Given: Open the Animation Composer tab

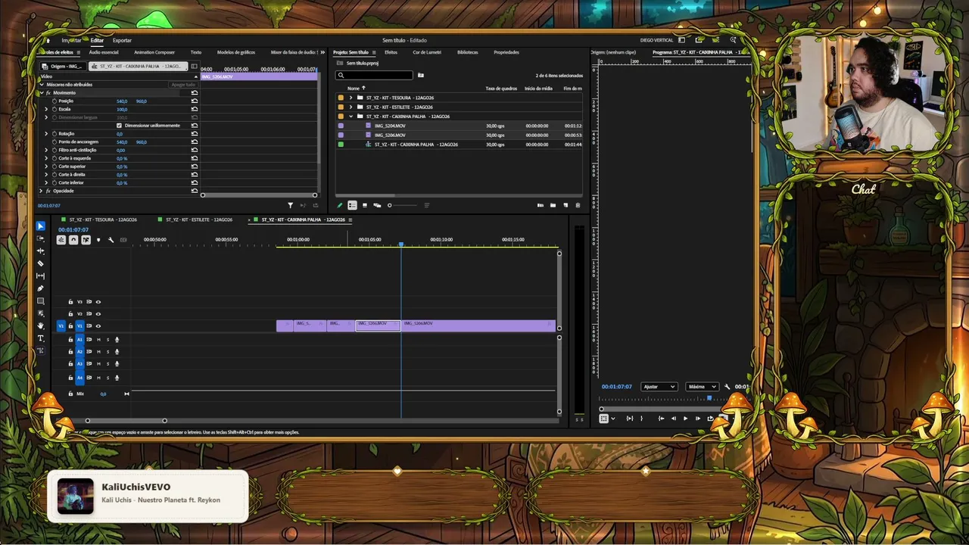Looking at the screenshot, I should pos(154,52).
